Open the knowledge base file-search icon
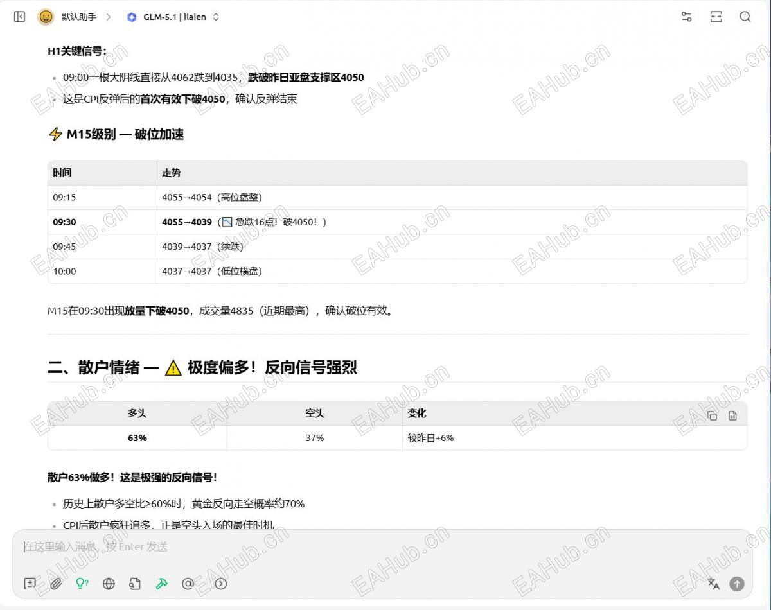Image resolution: width=771 pixels, height=610 pixels. click(135, 584)
